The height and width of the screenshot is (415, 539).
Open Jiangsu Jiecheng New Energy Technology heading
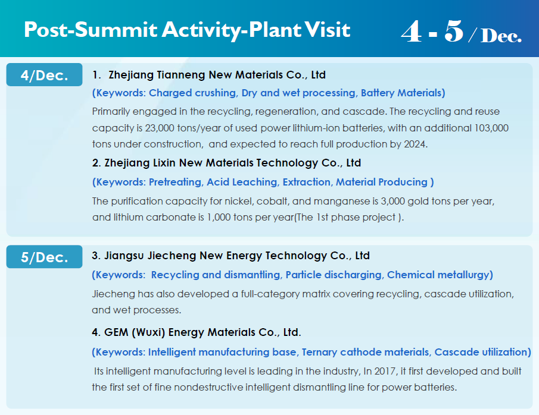pyautogui.click(x=230, y=256)
